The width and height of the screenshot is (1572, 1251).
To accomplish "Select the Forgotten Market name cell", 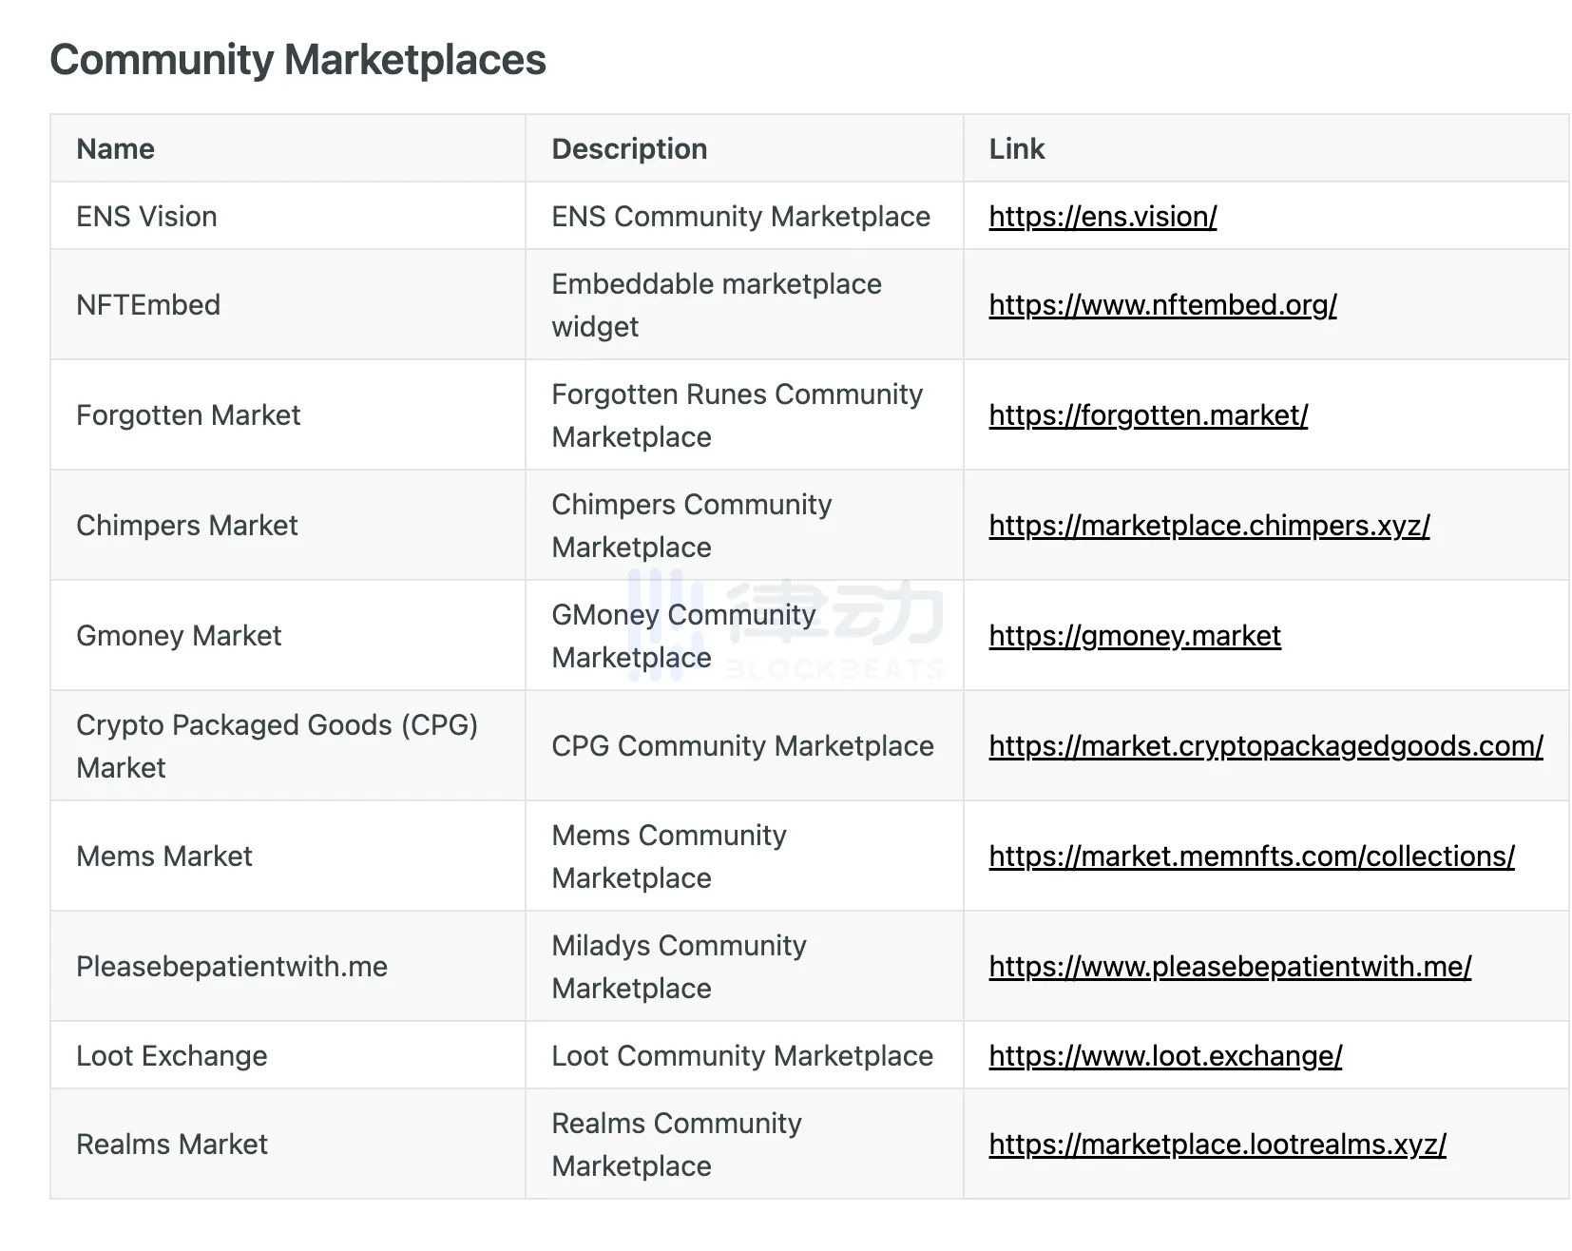I will (187, 415).
